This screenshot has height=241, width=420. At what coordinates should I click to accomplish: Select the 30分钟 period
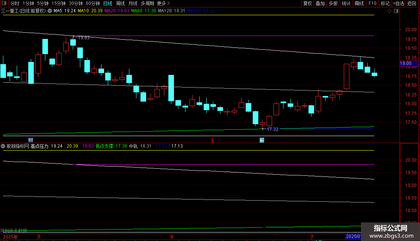tap(76, 3)
